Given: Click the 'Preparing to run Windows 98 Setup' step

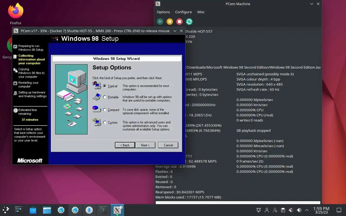Looking at the screenshot, I should 31,48.
